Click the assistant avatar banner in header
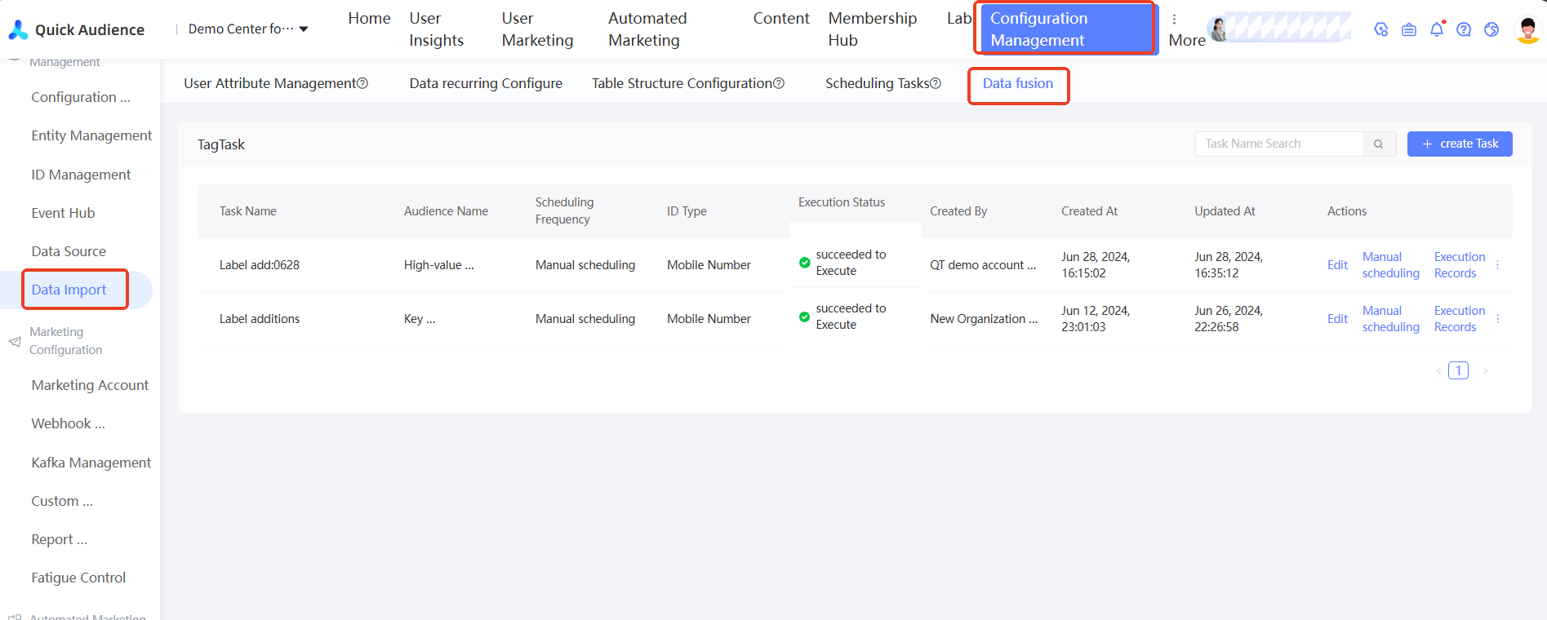 pos(1279,27)
